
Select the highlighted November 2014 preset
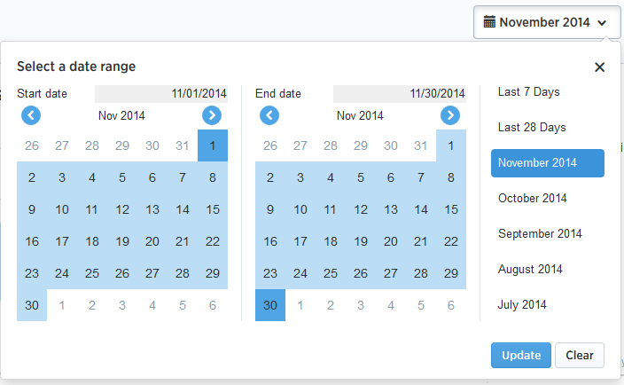pyautogui.click(x=547, y=163)
